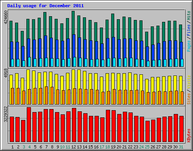193x151 pixels.
Task: Select the red KBytes bar for day 4
Action: (29, 125)
